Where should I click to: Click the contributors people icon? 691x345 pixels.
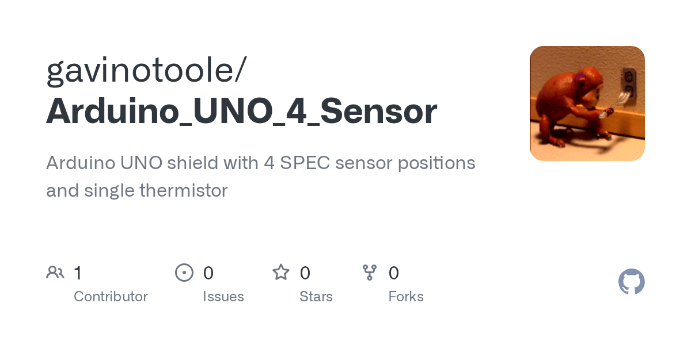55,273
